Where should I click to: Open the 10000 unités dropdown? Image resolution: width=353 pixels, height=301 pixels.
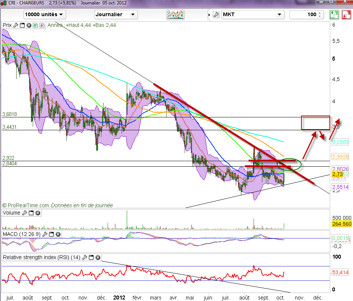tap(45, 15)
